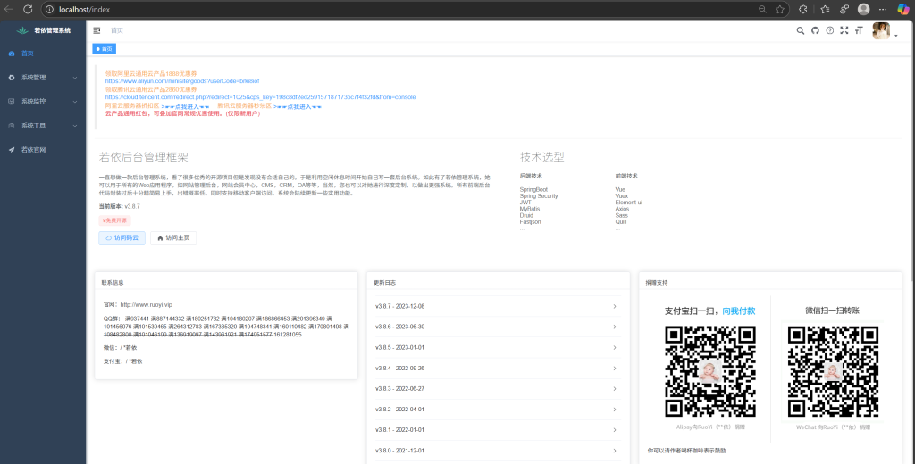915x464 pixels.
Task: Open the layout size text icon
Action: 859,30
